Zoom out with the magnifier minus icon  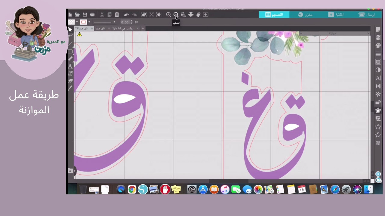click(176, 14)
